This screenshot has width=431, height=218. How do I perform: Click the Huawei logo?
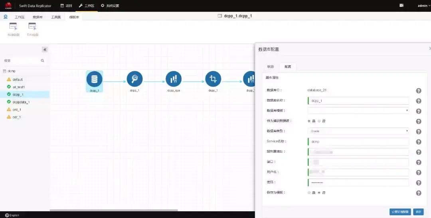(x=8, y=6)
